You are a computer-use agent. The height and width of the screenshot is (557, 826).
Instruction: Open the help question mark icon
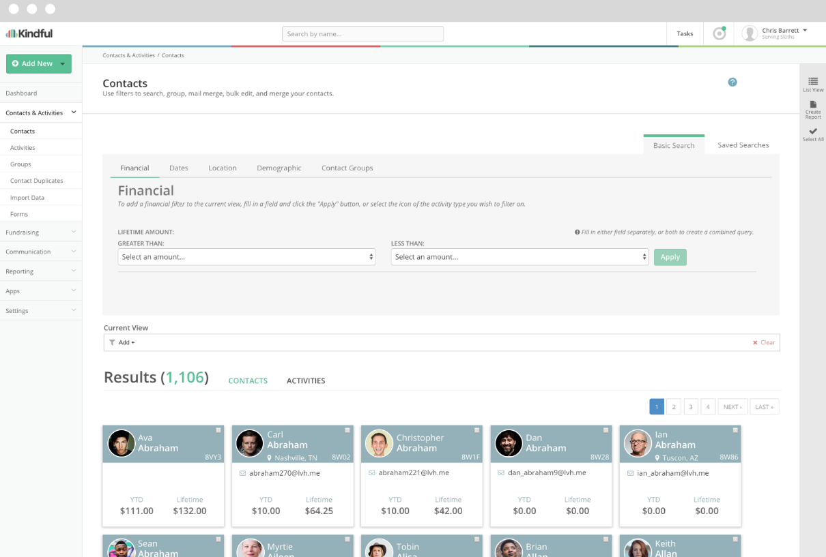732,82
